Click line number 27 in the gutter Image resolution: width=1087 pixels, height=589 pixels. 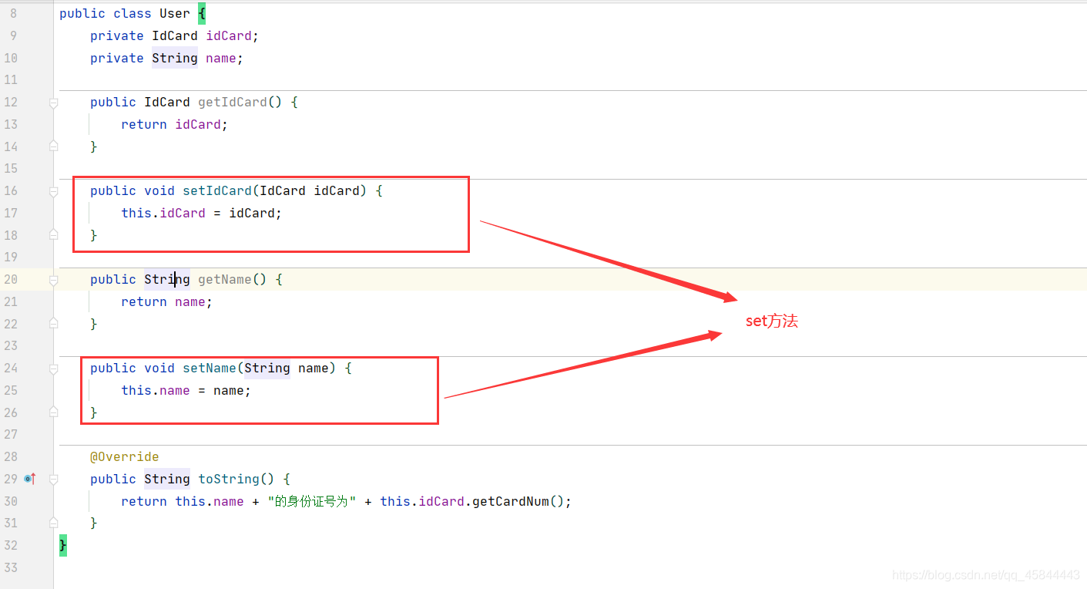click(10, 435)
